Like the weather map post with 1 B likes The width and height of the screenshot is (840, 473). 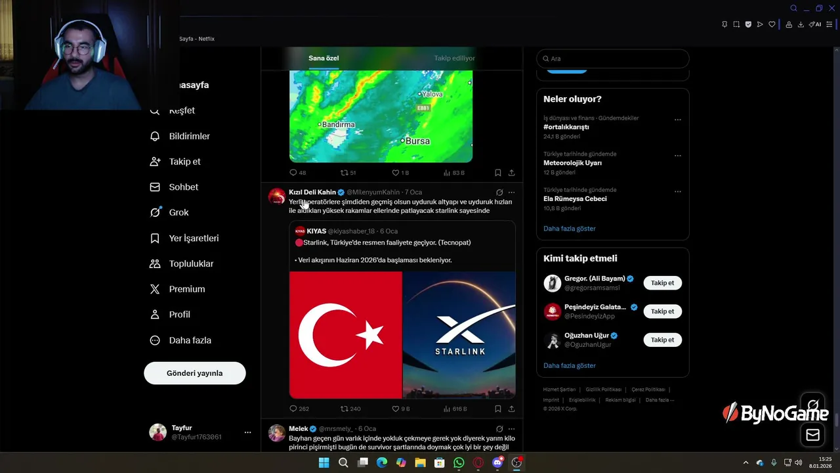(400, 173)
